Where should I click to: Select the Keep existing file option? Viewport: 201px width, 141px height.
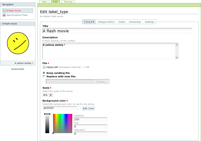44,73
